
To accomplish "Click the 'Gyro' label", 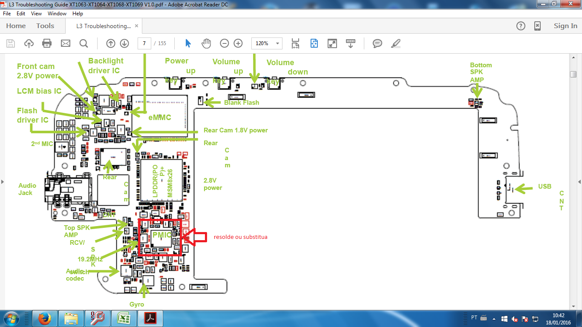I will (137, 304).
